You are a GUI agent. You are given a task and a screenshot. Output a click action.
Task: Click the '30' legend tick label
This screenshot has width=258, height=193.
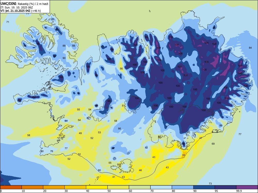pos(66,191)
